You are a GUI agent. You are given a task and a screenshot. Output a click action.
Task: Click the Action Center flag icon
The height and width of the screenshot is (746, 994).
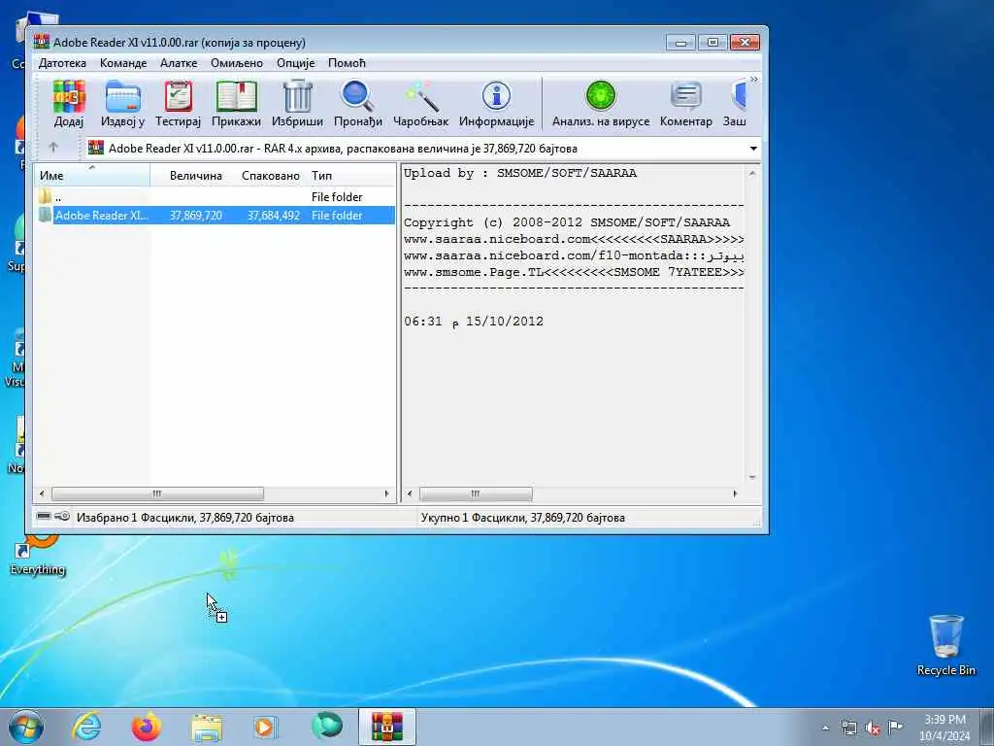click(895, 727)
